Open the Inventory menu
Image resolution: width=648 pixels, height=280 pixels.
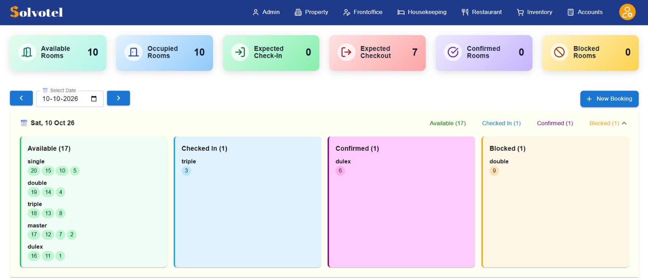tap(535, 12)
